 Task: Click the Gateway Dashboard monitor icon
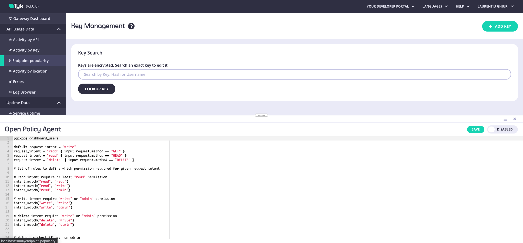pyautogui.click(x=11, y=19)
